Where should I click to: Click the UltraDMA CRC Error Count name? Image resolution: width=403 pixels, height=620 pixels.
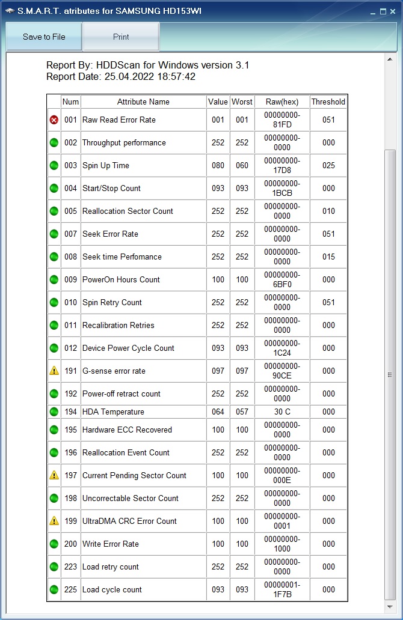coord(129,521)
